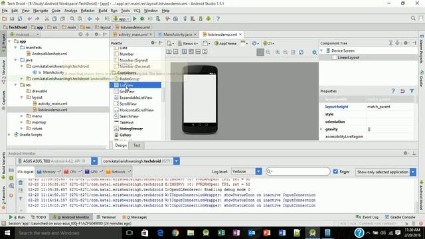Expand Gradle Scripts node
The width and height of the screenshot is (425, 239).
coord(9,135)
